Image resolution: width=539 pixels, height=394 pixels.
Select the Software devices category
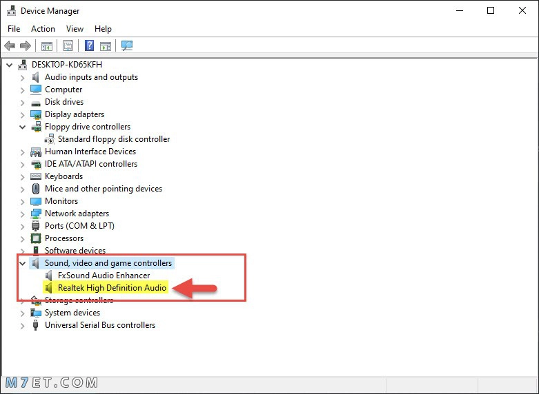[x=75, y=251]
